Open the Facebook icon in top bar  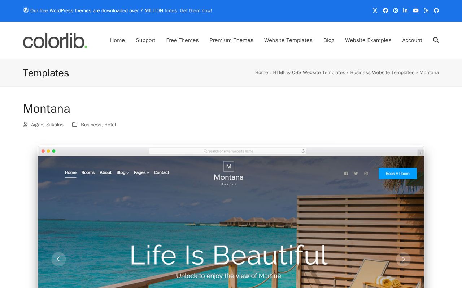click(385, 10)
